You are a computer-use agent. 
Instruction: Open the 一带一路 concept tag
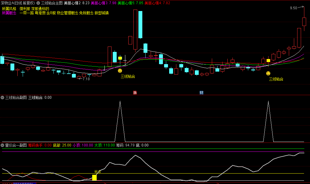point(27,13)
